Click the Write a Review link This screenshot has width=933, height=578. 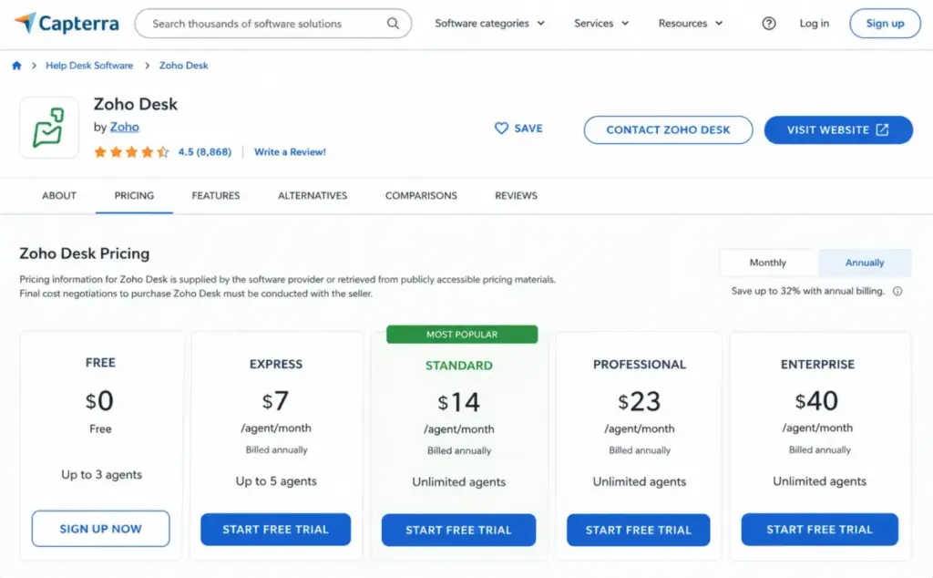(290, 151)
